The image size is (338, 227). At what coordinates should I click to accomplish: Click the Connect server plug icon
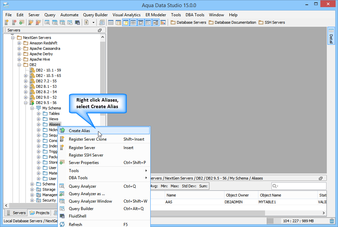[31, 22]
